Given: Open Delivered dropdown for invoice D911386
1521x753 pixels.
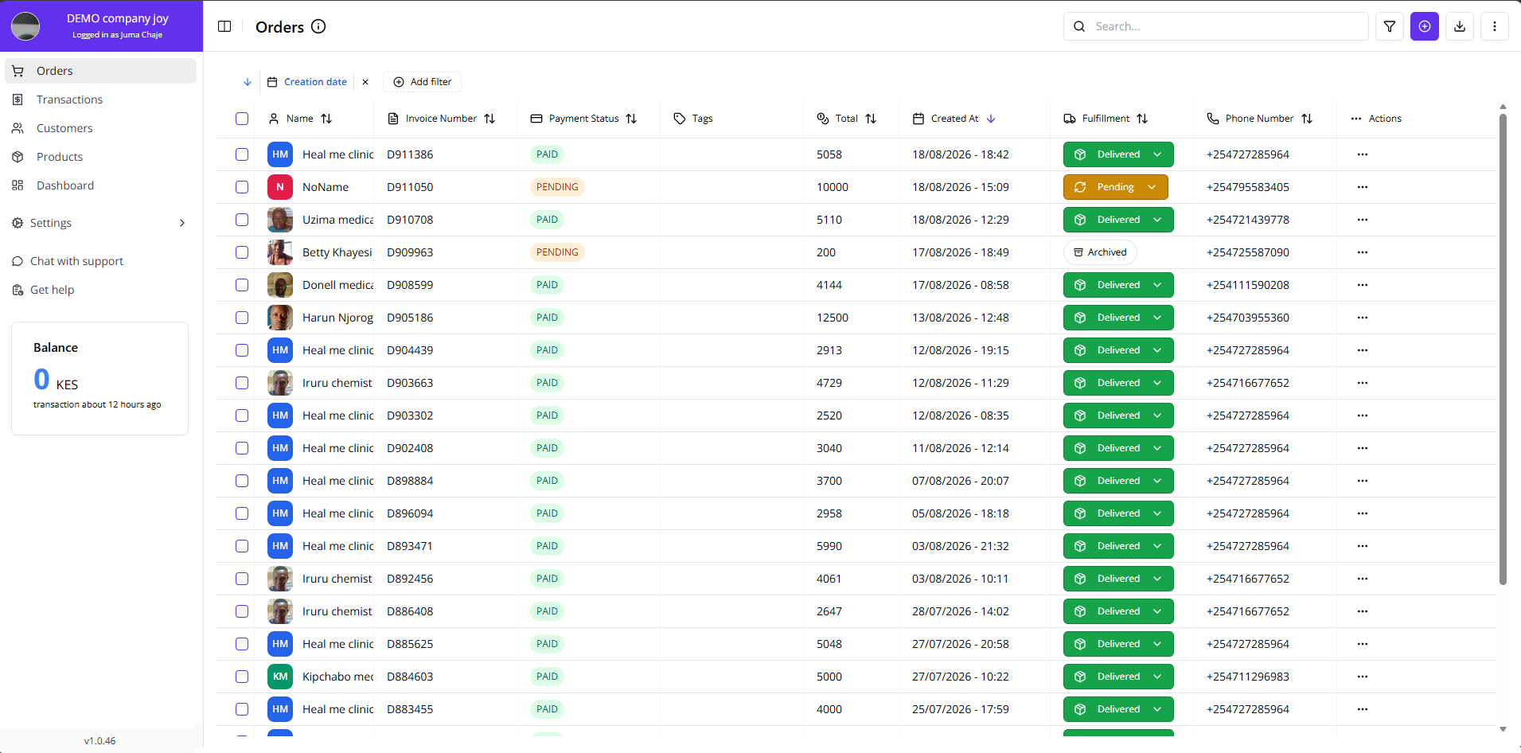Looking at the screenshot, I should coord(1118,154).
